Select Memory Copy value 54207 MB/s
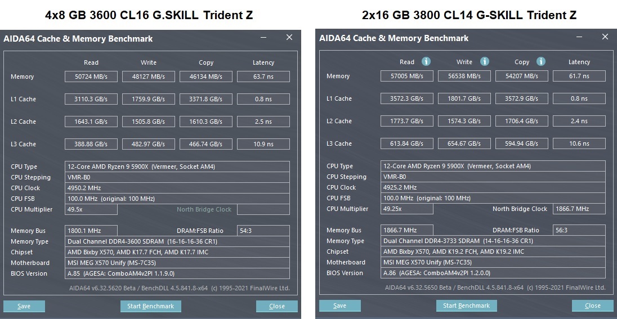 pos(522,76)
